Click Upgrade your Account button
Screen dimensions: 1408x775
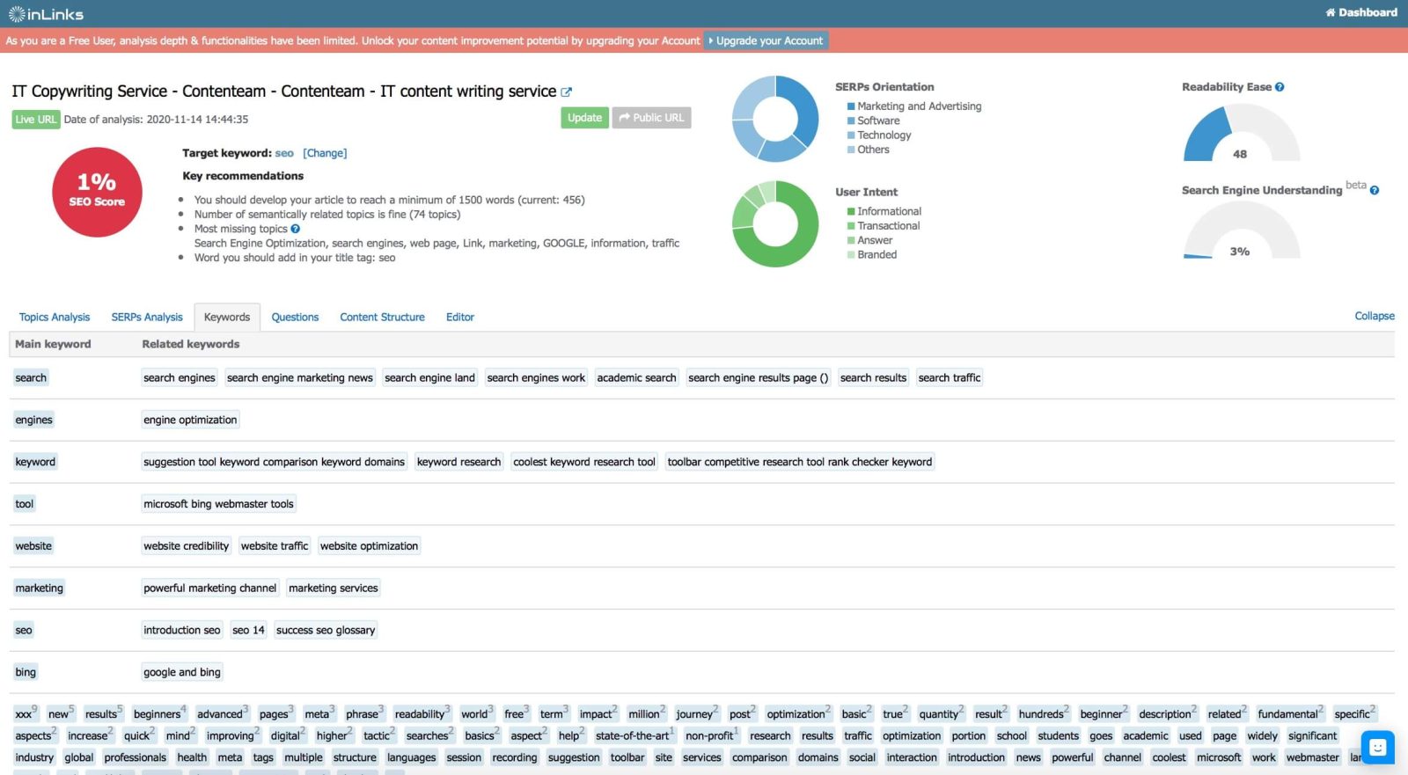(766, 40)
